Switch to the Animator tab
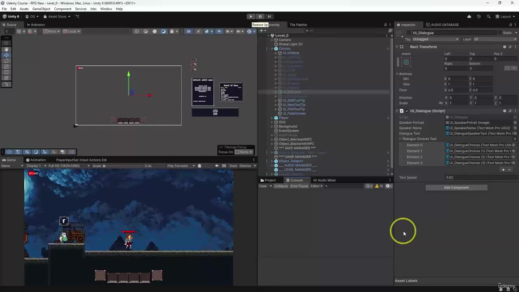The height and width of the screenshot is (292, 519). 36,25
